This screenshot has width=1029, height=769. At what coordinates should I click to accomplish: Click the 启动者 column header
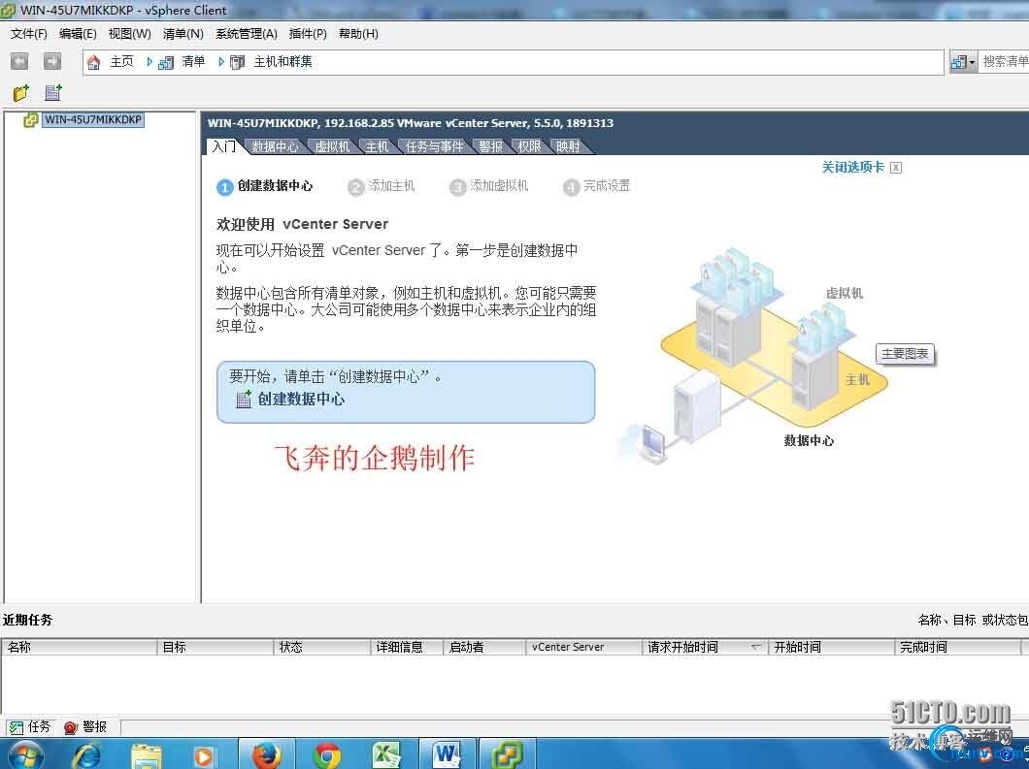click(484, 647)
